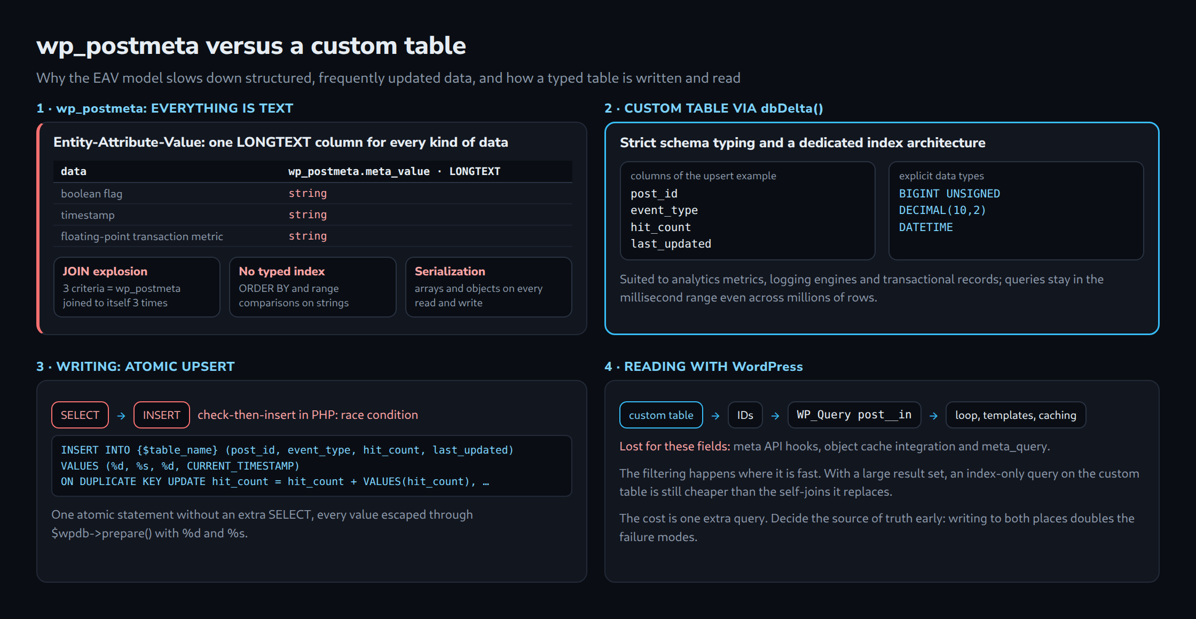Click 'columns of the upsert example' caption

[703, 176]
